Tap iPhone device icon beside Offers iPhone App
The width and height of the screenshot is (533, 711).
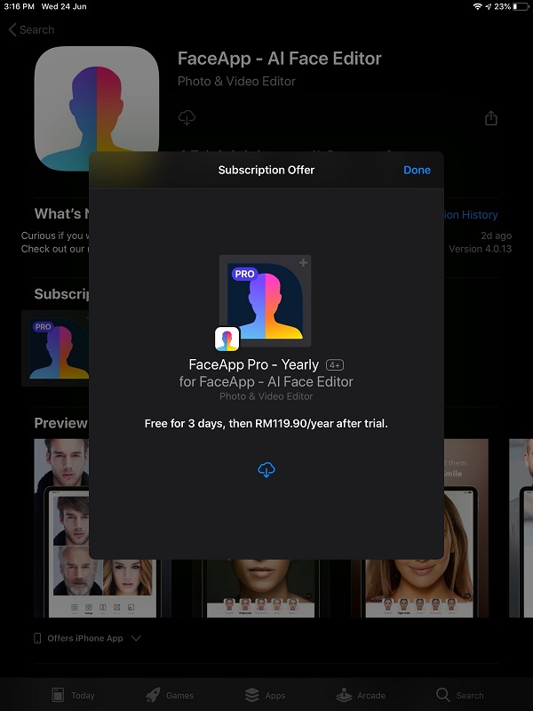[x=37, y=638]
